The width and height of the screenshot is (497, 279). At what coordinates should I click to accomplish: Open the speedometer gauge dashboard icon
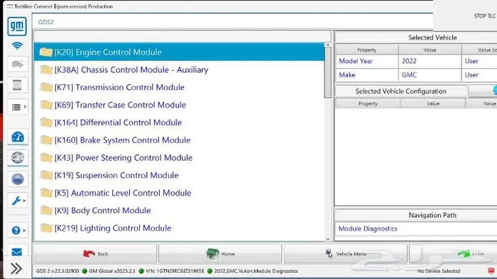(x=18, y=137)
